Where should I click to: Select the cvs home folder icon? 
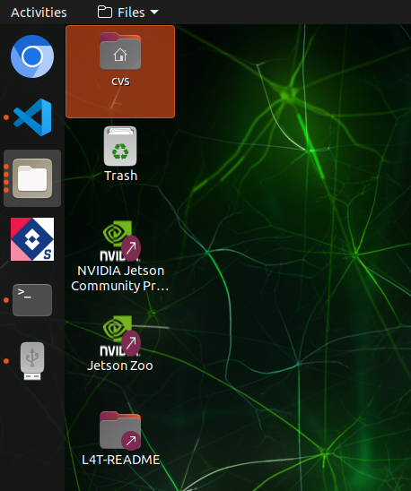(x=120, y=52)
